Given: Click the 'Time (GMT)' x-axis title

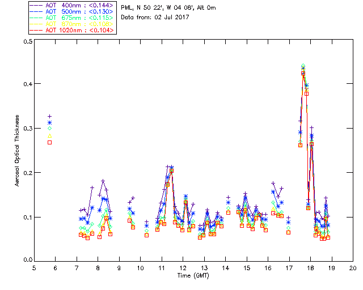Looking at the screenshot, I should [193, 276].
